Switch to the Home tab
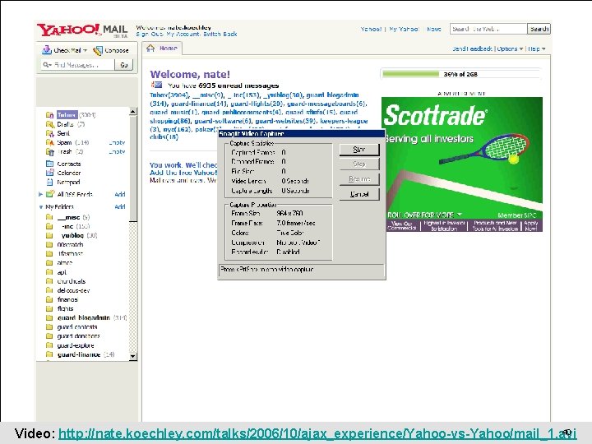Screen dimensions: 592x444 point(163,49)
